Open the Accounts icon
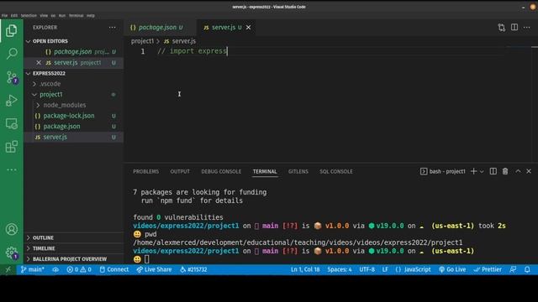538x302 pixels. [x=11, y=229]
